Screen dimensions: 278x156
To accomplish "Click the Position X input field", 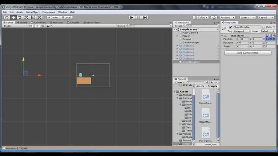I will pos(244,39).
